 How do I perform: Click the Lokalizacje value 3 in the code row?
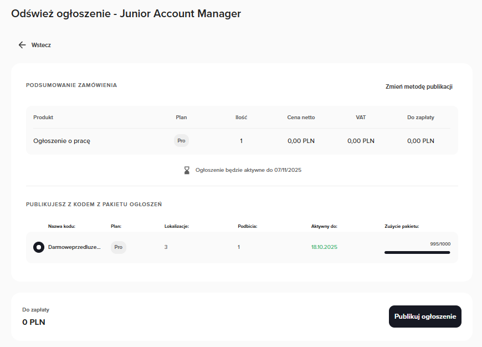point(166,247)
